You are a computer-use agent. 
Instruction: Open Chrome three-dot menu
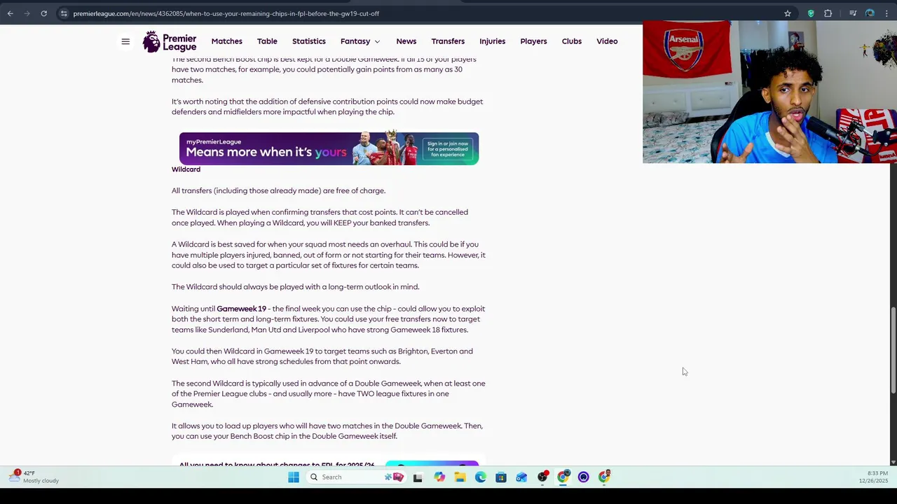tap(886, 13)
